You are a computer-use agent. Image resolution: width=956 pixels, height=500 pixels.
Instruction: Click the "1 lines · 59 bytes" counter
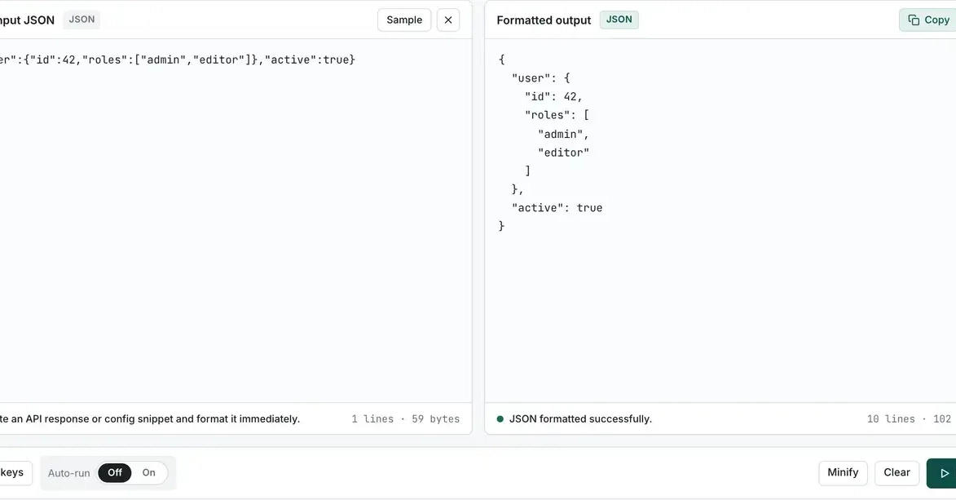(x=405, y=418)
